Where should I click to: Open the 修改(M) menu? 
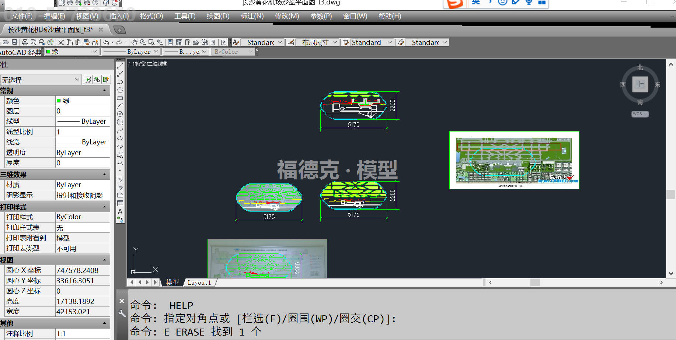pos(287,16)
